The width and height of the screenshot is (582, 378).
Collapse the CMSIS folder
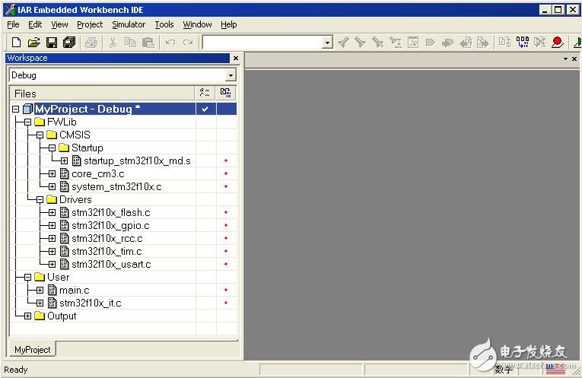40,135
